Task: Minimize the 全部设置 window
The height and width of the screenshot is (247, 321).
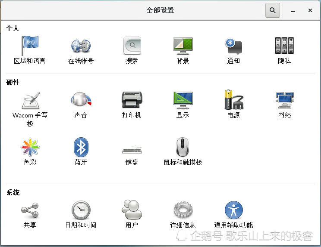Action: tap(293, 10)
